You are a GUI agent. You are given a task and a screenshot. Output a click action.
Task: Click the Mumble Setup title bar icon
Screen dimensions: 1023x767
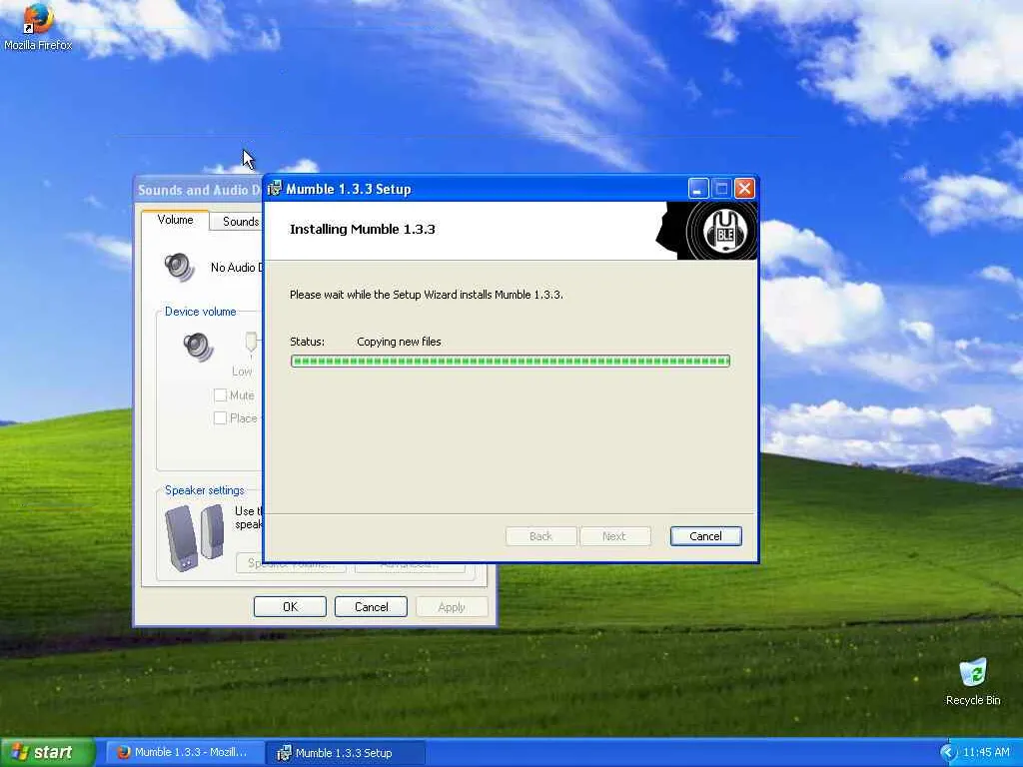(275, 189)
